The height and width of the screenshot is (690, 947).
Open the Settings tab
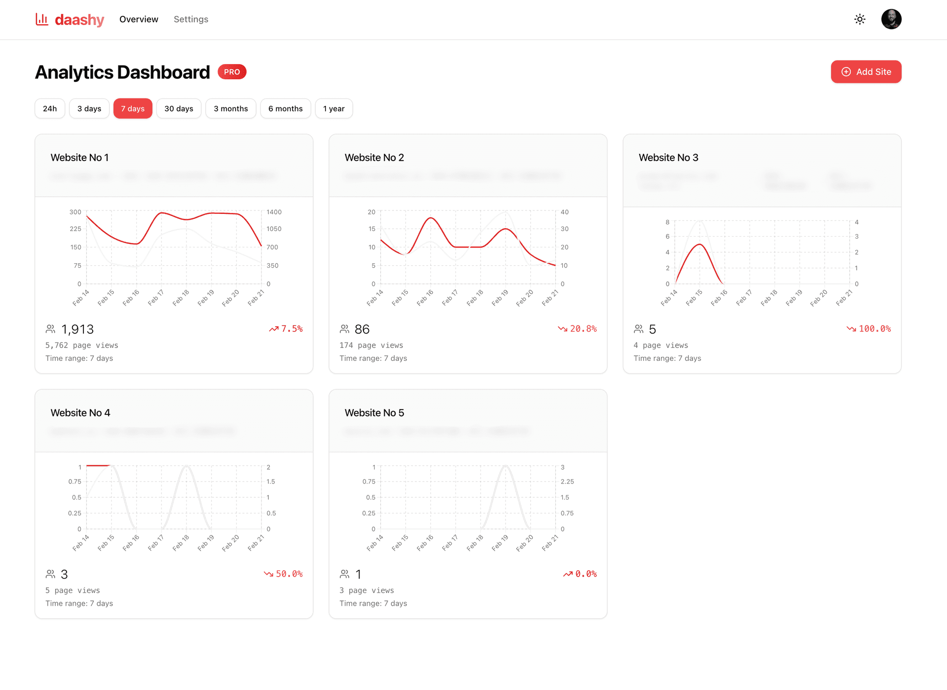click(191, 19)
